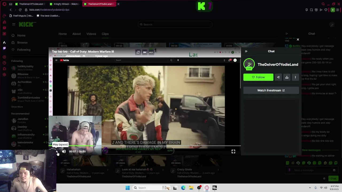This screenshot has width=342, height=192.
Task: Select the channel About tab
Action: tap(76, 34)
